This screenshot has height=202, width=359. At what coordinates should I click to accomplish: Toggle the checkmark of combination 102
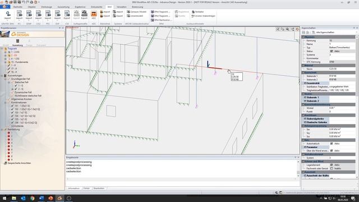coord(12,109)
